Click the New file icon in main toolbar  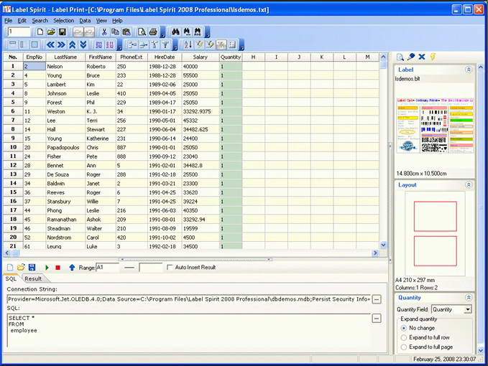(40, 32)
